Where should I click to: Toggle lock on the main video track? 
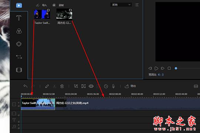(x=19, y=106)
